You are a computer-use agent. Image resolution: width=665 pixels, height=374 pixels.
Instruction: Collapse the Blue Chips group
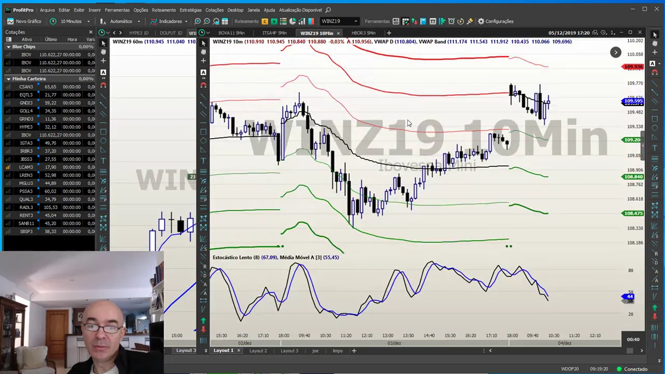pos(8,47)
